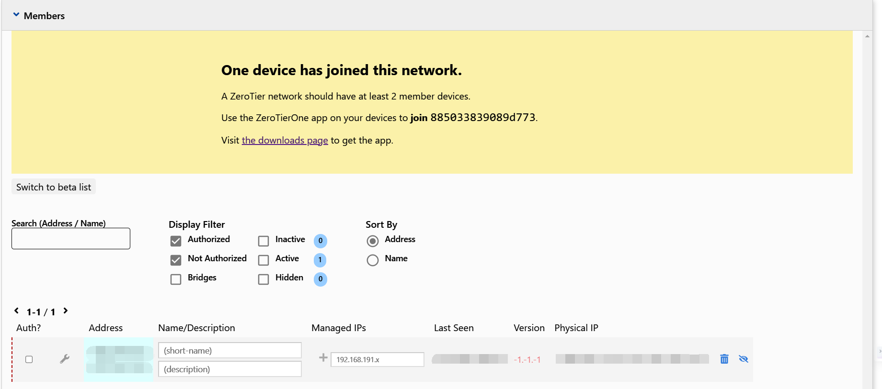Go to next members page arrow
Screen dimensions: 882x389
point(66,311)
